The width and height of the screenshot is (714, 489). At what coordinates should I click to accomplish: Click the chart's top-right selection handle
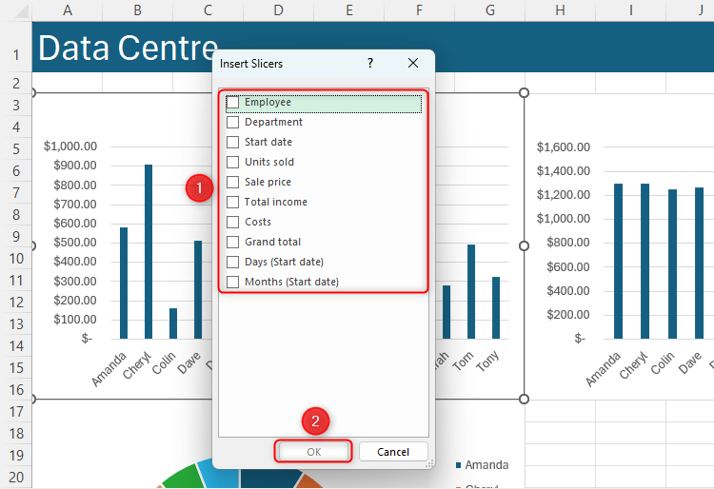click(524, 92)
